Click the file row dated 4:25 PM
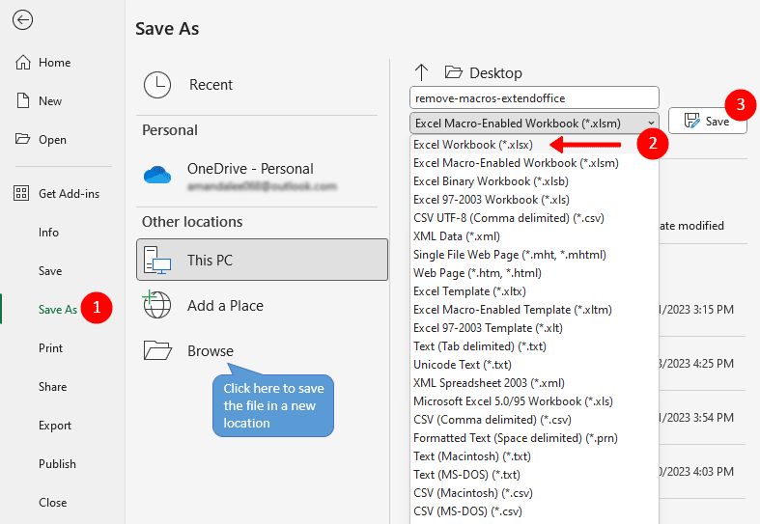Screen dimensions: 760x524 coord(703,363)
